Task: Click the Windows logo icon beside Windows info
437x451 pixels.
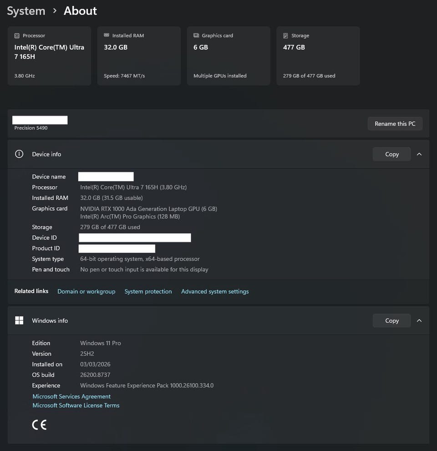Action: [19, 321]
